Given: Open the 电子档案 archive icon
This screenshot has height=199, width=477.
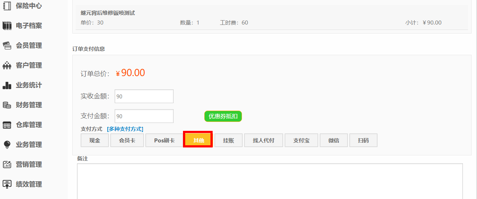Looking at the screenshot, I should (x=7, y=26).
